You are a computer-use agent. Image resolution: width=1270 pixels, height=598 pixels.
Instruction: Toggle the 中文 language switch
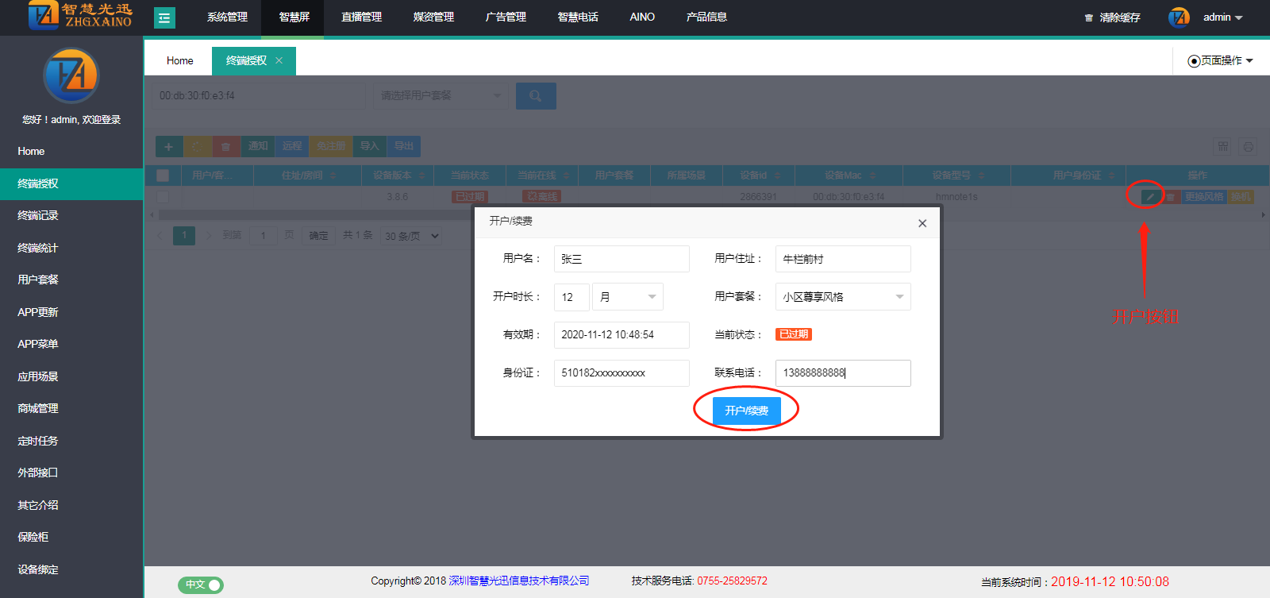point(201,584)
